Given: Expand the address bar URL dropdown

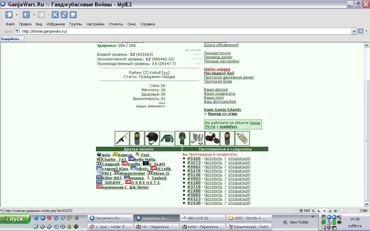Looking at the screenshot, I should (x=354, y=31).
